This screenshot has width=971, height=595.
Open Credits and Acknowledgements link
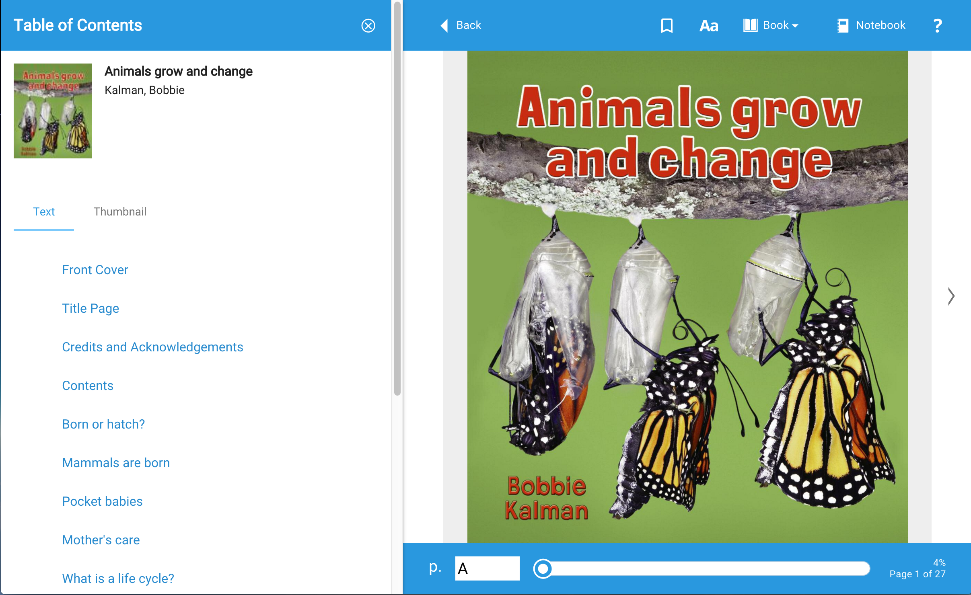pyautogui.click(x=152, y=347)
